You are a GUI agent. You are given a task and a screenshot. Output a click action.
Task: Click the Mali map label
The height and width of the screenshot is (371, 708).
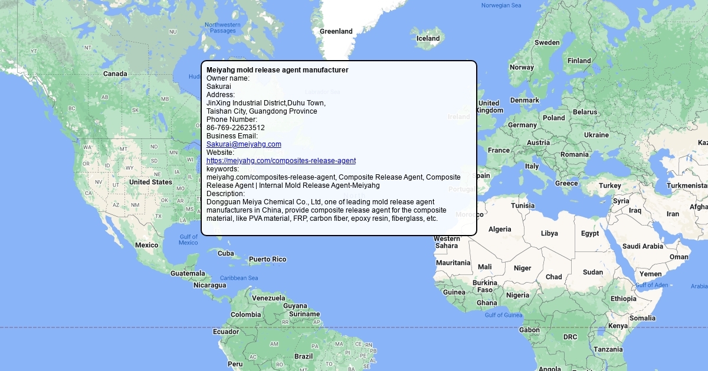[x=484, y=267]
